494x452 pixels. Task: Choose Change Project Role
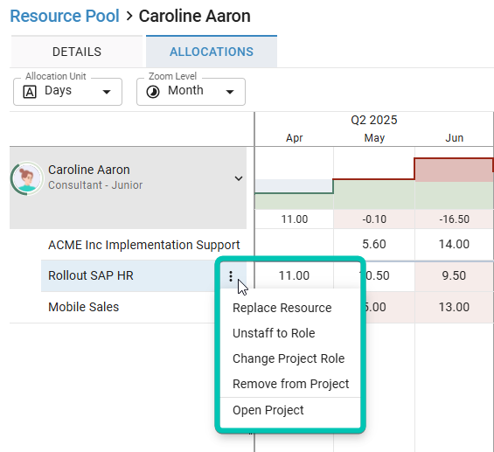point(289,358)
